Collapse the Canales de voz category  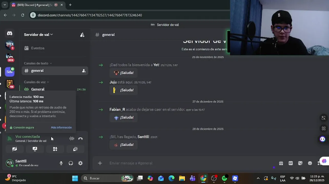36,82
